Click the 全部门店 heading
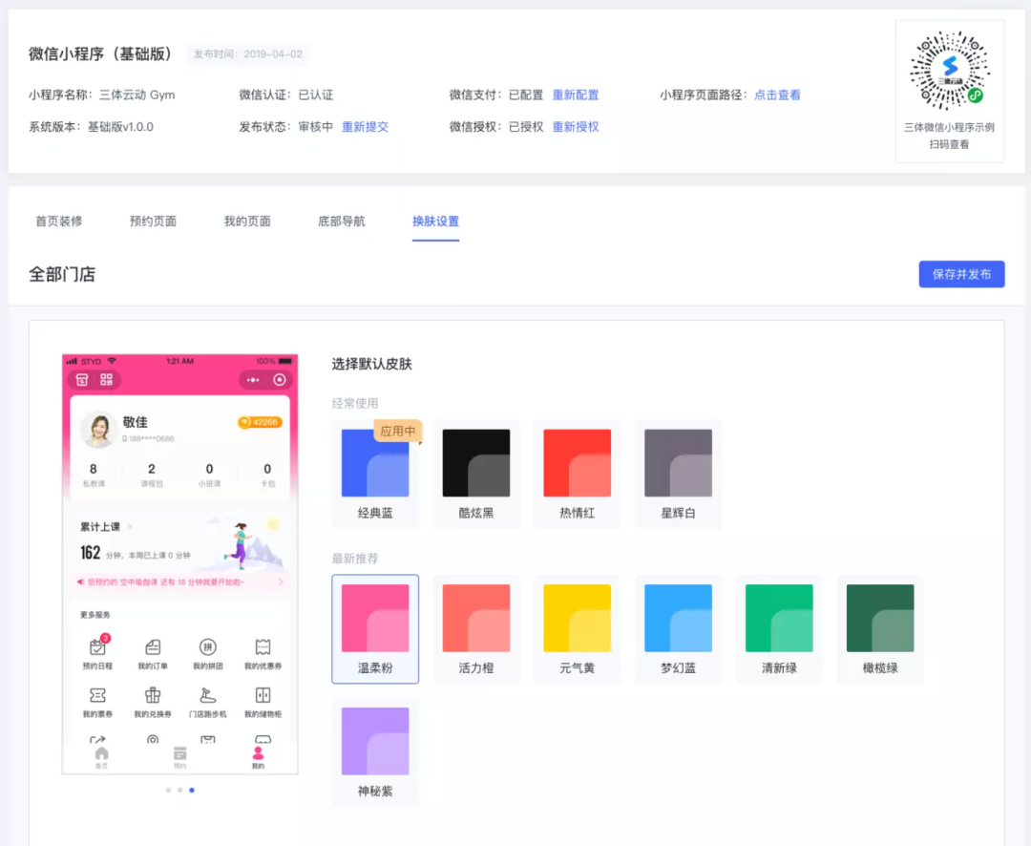The width and height of the screenshot is (1031, 846). click(62, 274)
